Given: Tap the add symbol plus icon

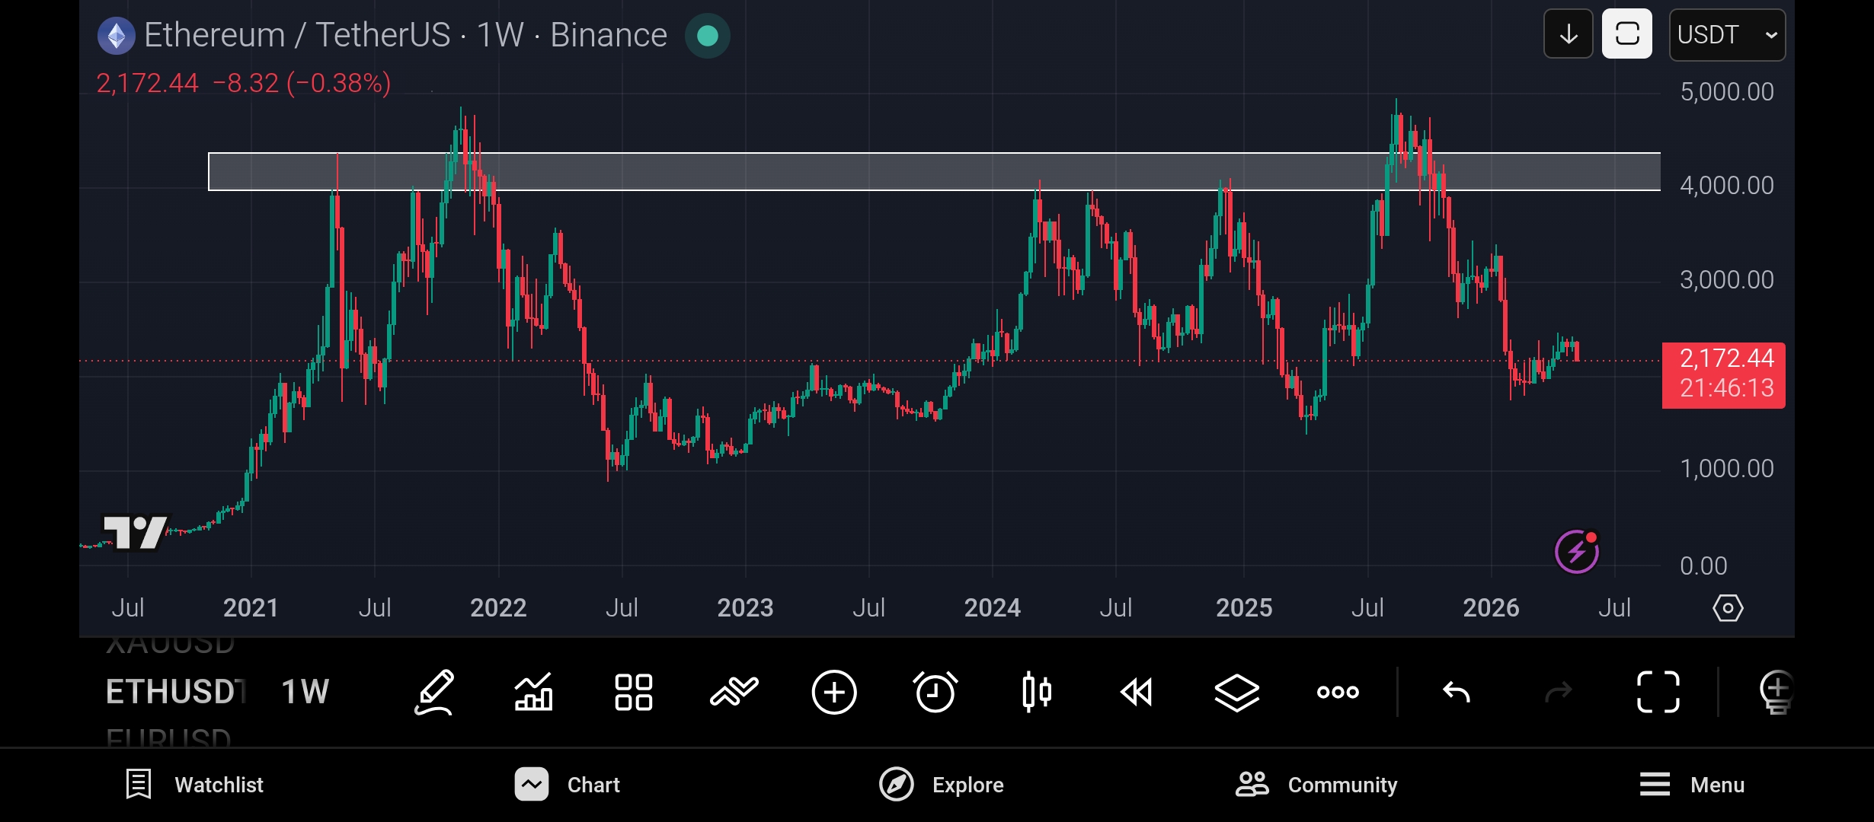Looking at the screenshot, I should 834,692.
